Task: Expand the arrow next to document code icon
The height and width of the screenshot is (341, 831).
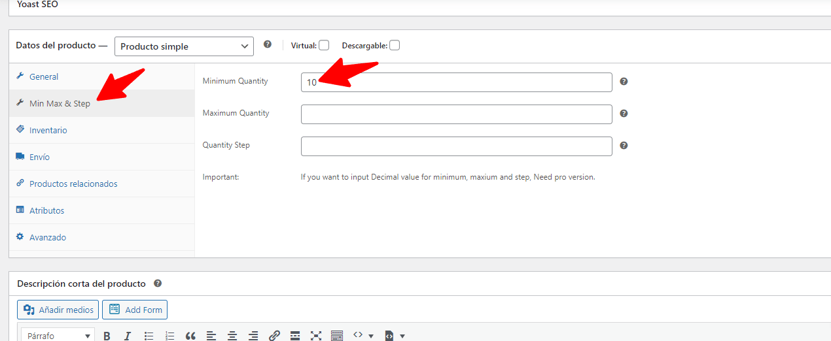Action: click(x=402, y=336)
